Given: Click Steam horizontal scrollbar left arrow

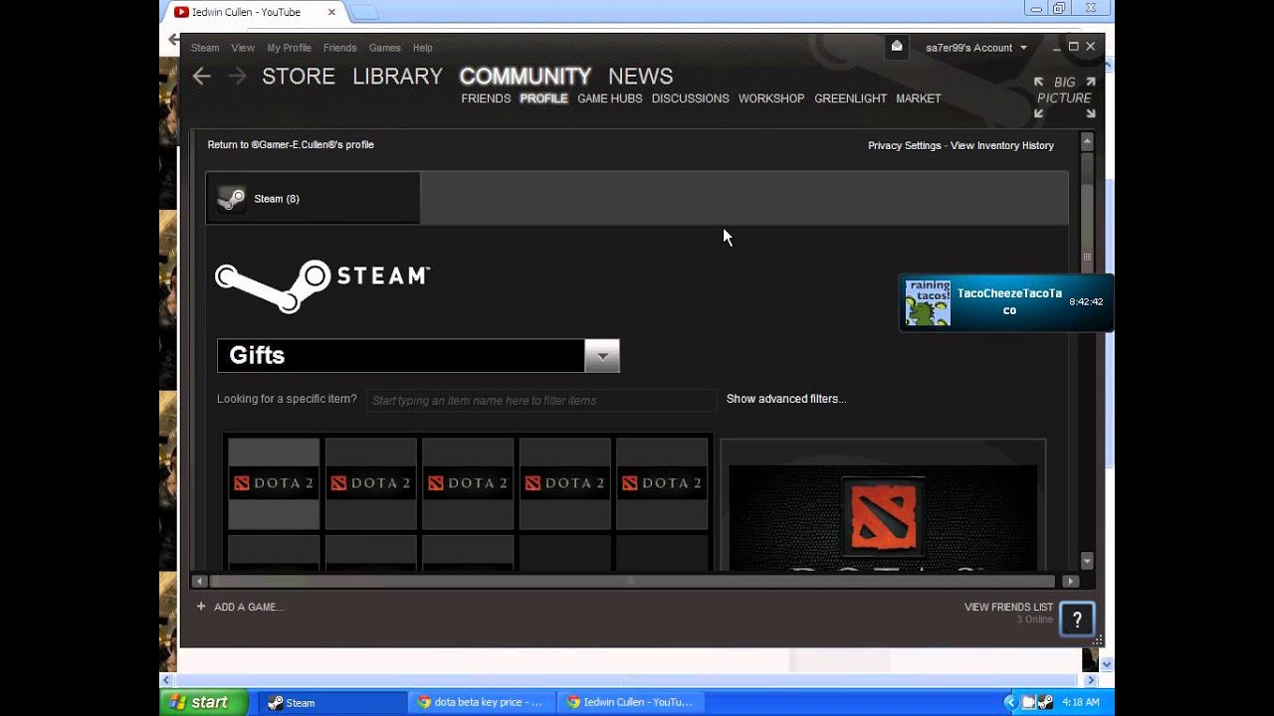Looking at the screenshot, I should 199,581.
